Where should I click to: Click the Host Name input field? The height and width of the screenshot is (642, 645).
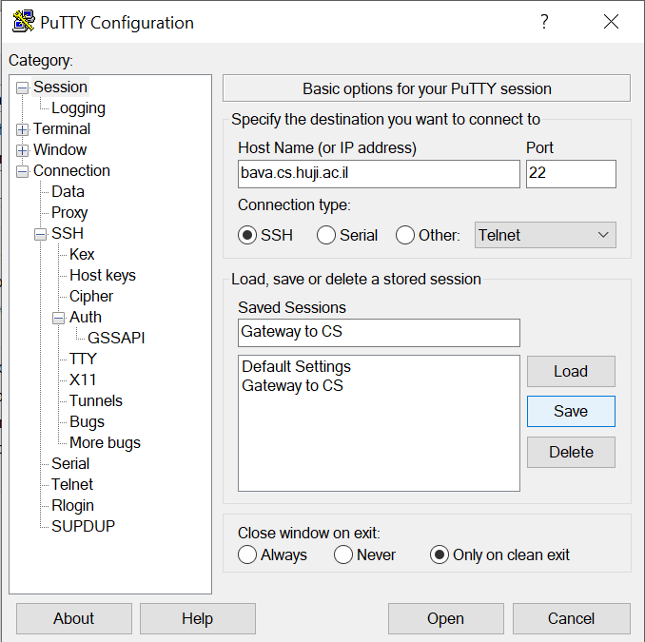tap(379, 174)
